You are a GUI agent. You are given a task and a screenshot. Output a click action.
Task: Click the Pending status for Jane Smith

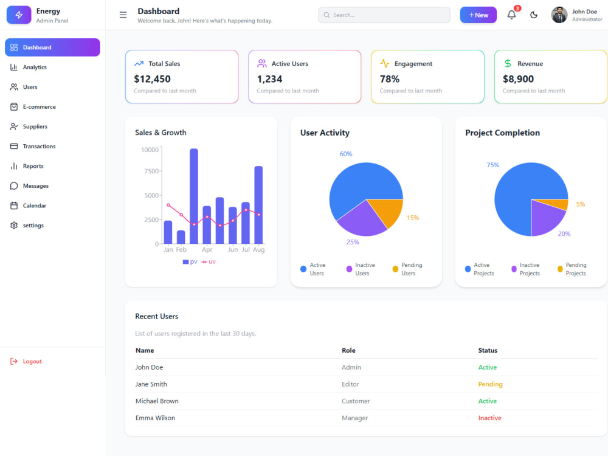pyautogui.click(x=490, y=384)
